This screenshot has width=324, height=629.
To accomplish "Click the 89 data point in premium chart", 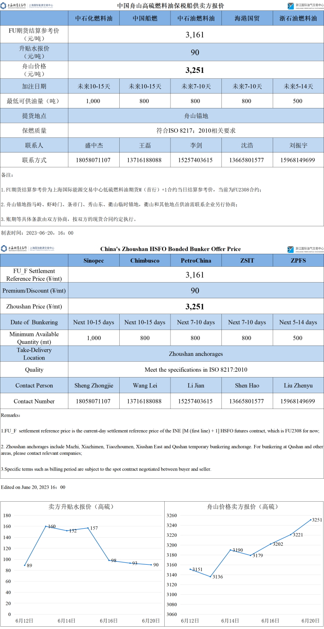I will coord(25,565).
